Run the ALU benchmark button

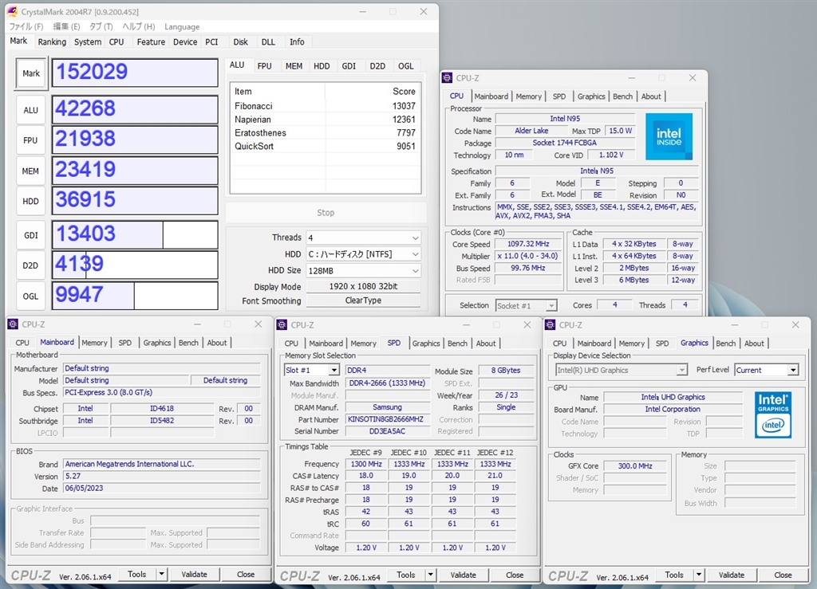click(x=31, y=110)
